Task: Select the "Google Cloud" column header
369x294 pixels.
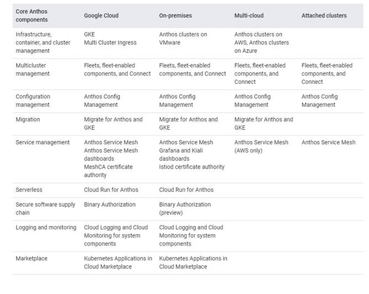Action: (x=101, y=15)
